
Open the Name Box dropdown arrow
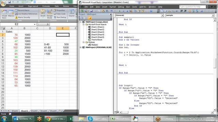click(35, 24)
